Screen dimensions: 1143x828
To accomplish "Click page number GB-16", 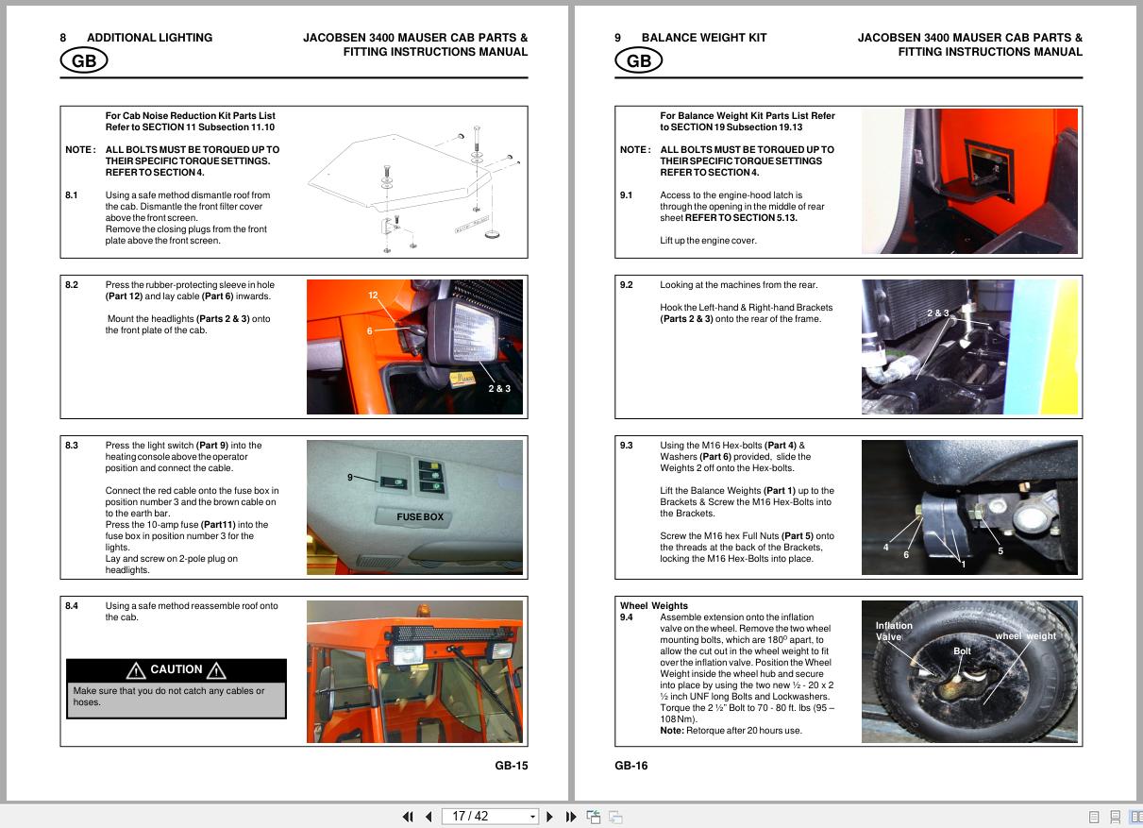I will click(x=631, y=766).
